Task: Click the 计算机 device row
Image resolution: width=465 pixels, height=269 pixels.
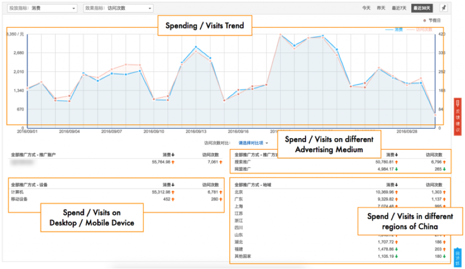Action: pos(17,192)
